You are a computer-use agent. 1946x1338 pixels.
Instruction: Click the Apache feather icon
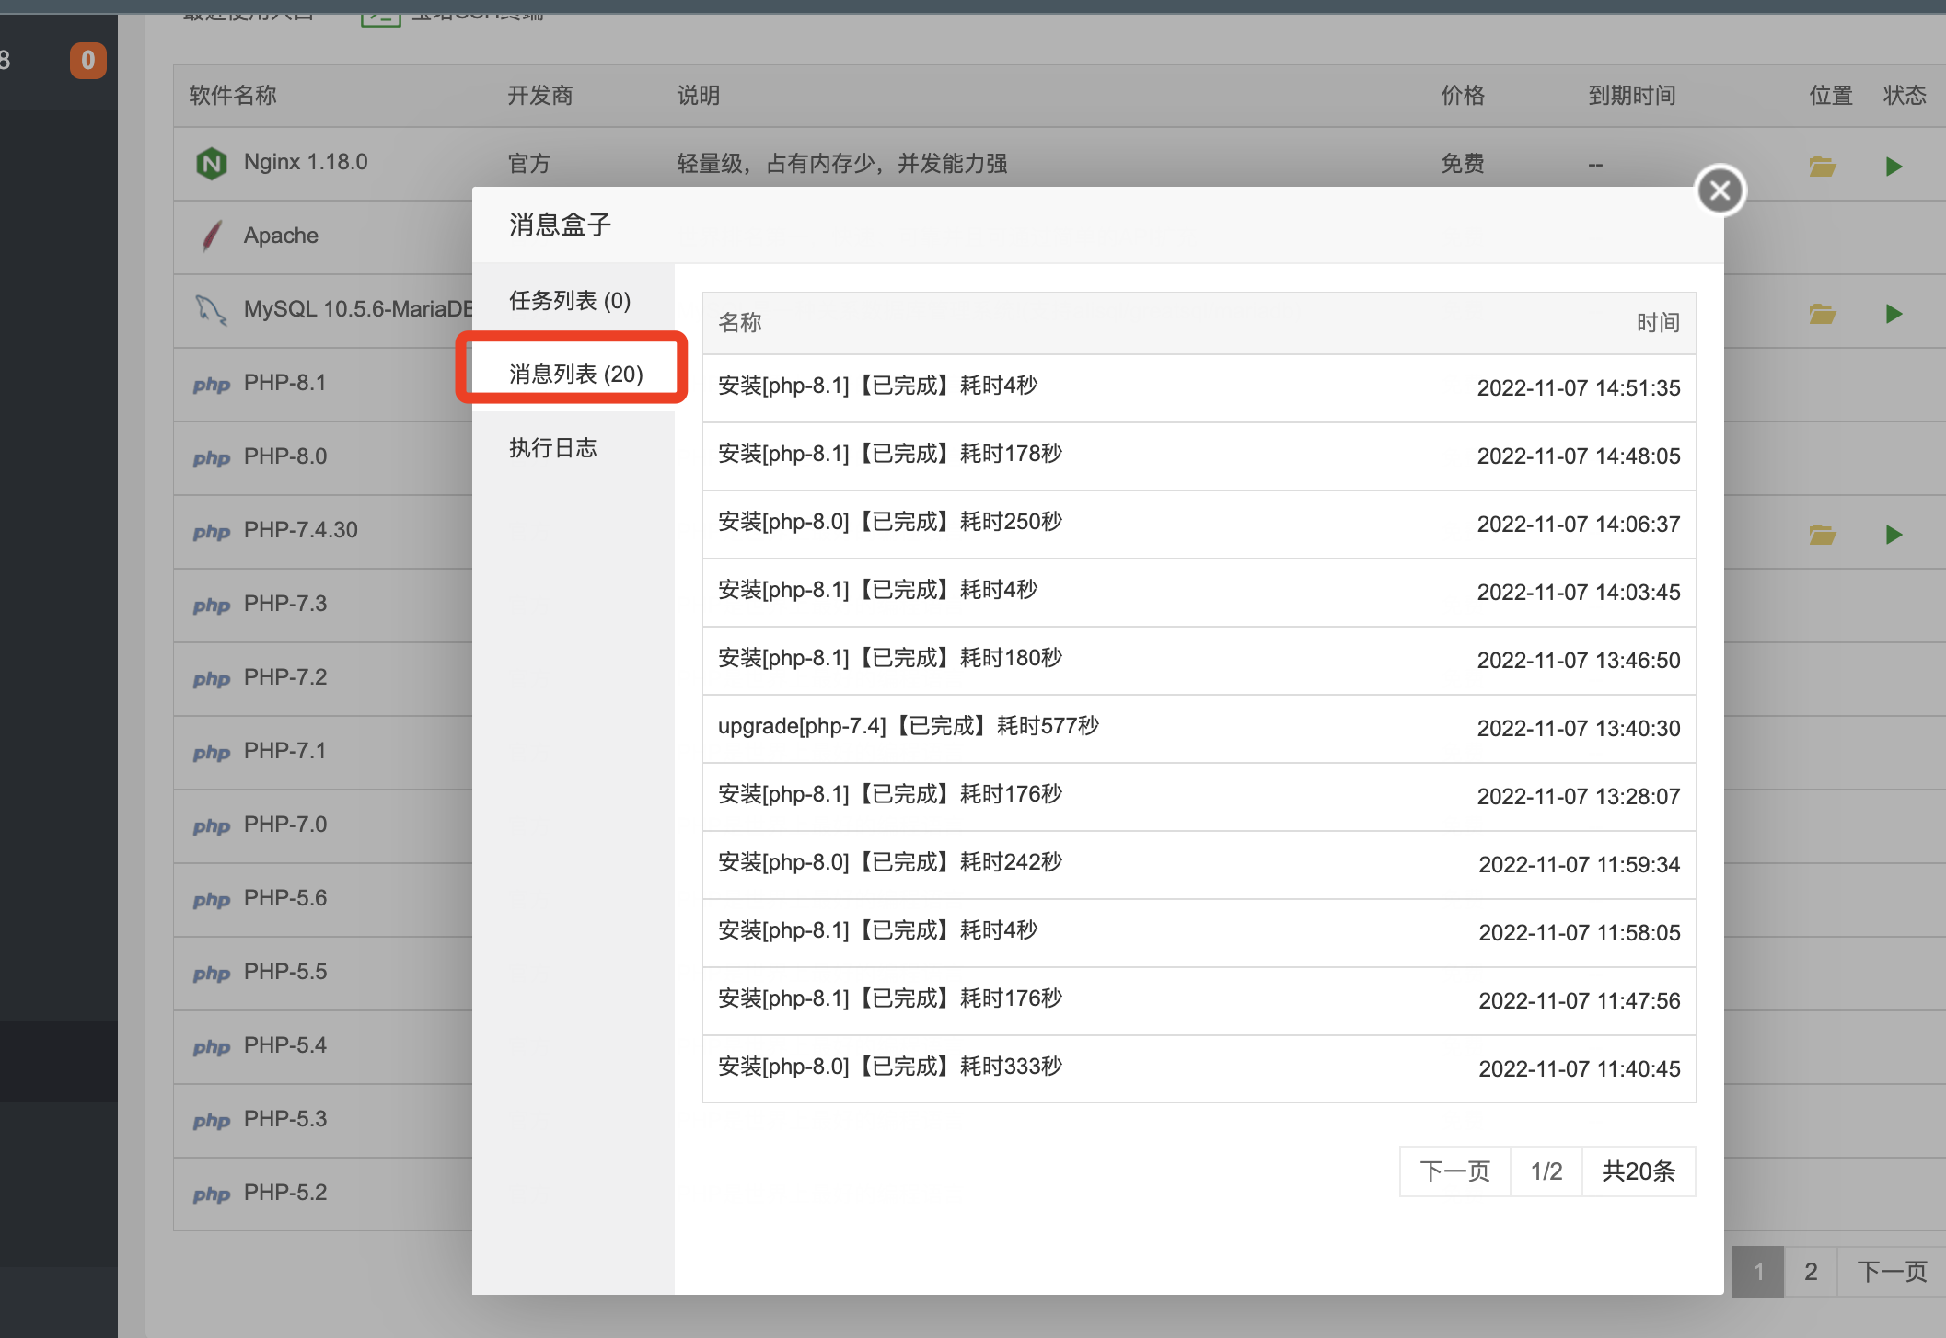pyautogui.click(x=212, y=236)
